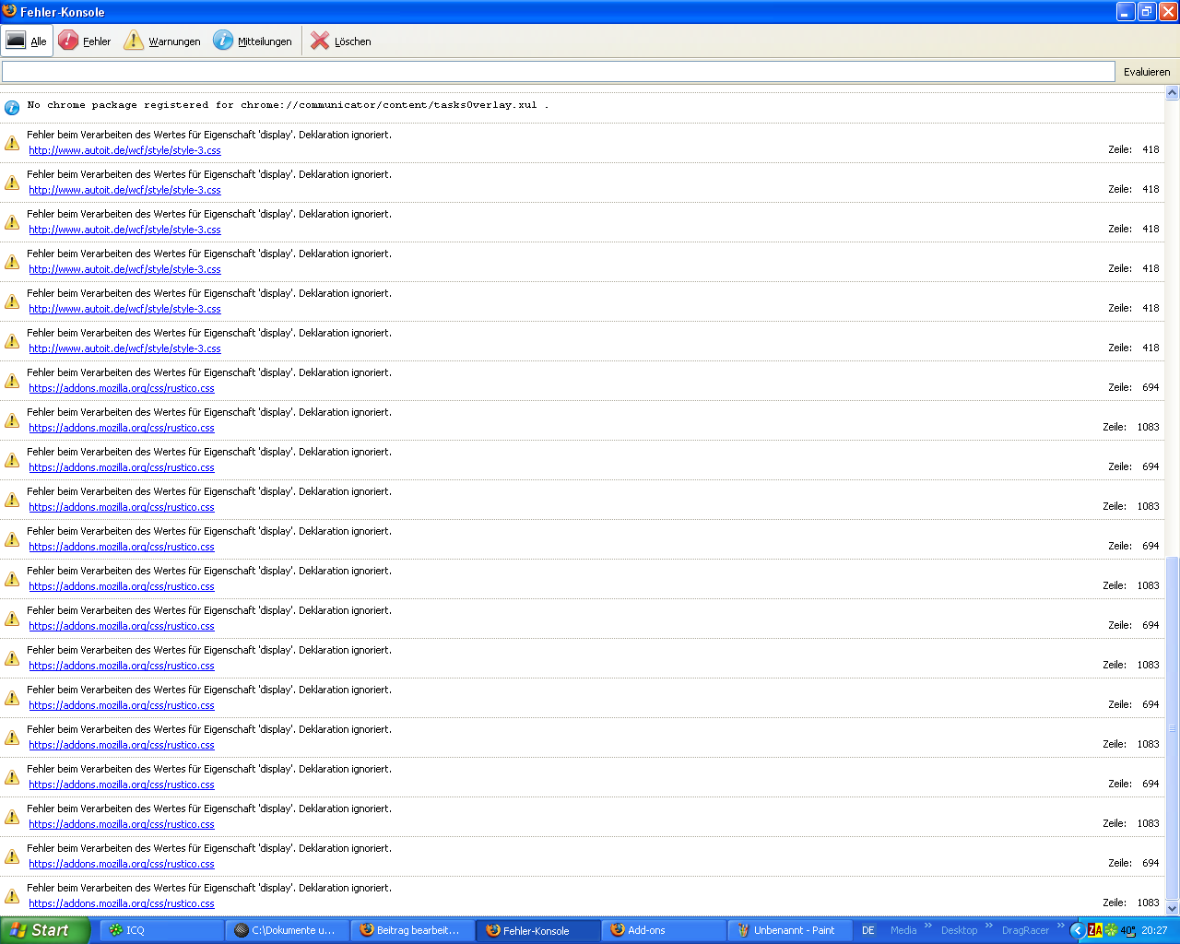Click the scrollbar down arrow of the message list
Screen dimensions: 1180x944
pos(1172,908)
